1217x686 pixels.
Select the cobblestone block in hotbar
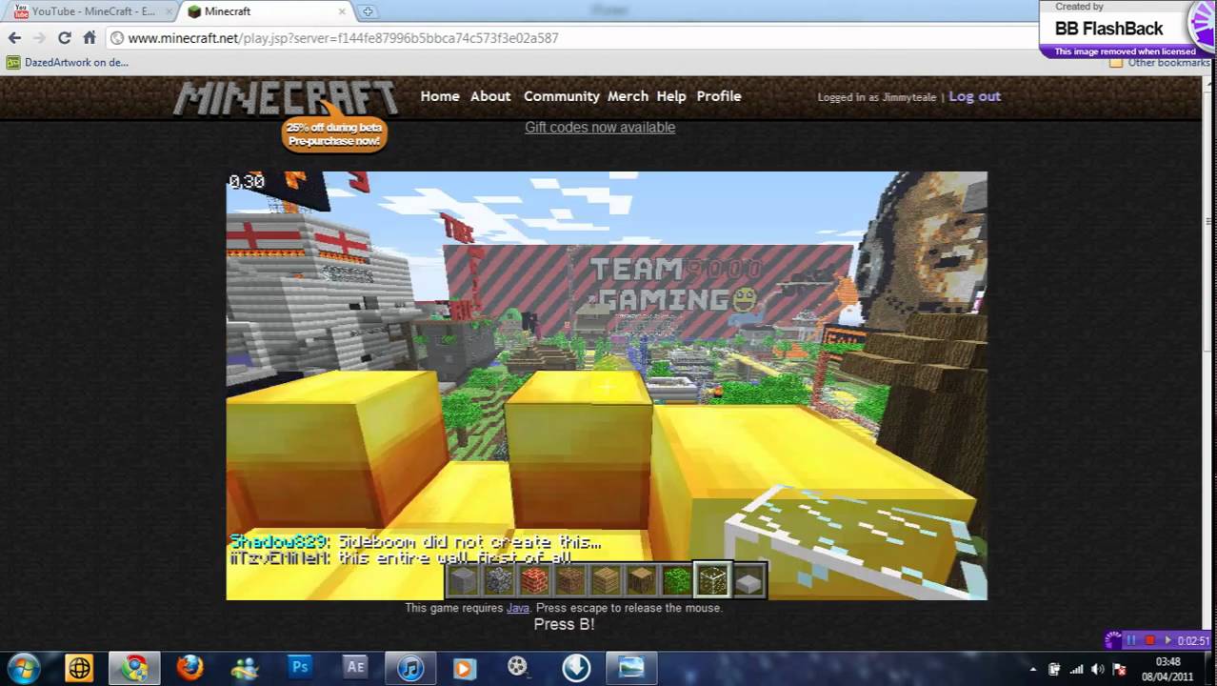[498, 579]
